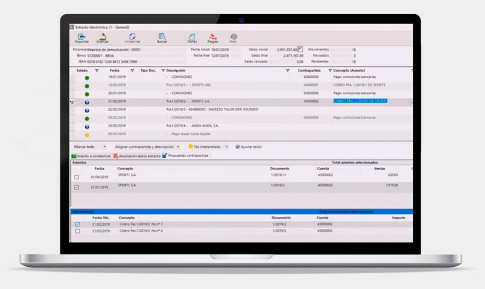Click the Importar toolbar icon
This screenshot has width=485, height=289.
(x=81, y=38)
